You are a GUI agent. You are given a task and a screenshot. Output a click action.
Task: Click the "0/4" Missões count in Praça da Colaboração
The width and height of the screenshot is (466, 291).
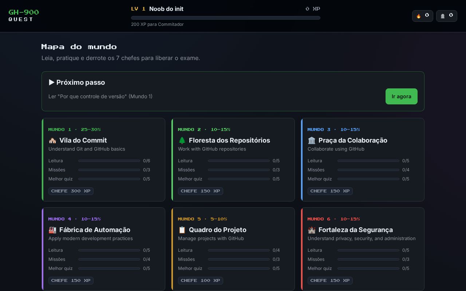coord(406,170)
